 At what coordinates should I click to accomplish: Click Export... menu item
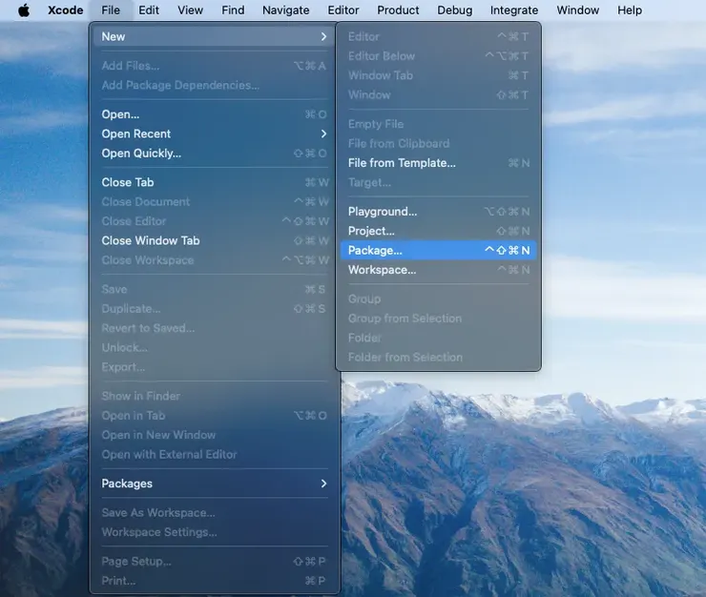click(x=214, y=367)
